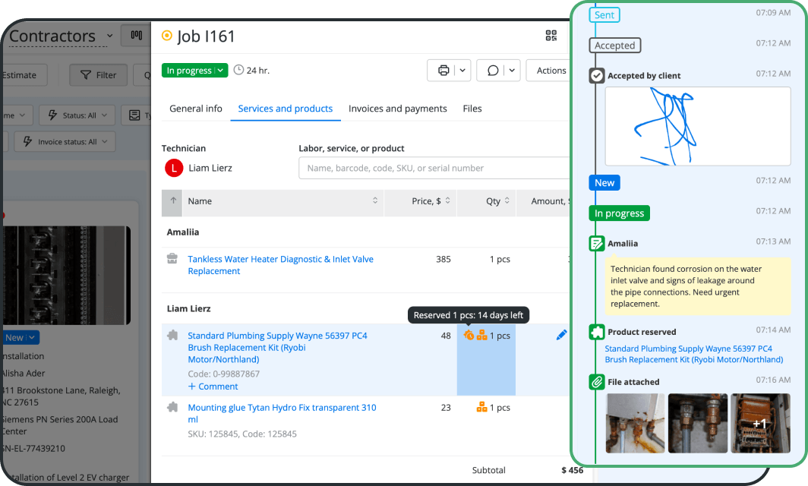Image resolution: width=808 pixels, height=486 pixels.
Task: Open the Actions button
Action: (551, 71)
